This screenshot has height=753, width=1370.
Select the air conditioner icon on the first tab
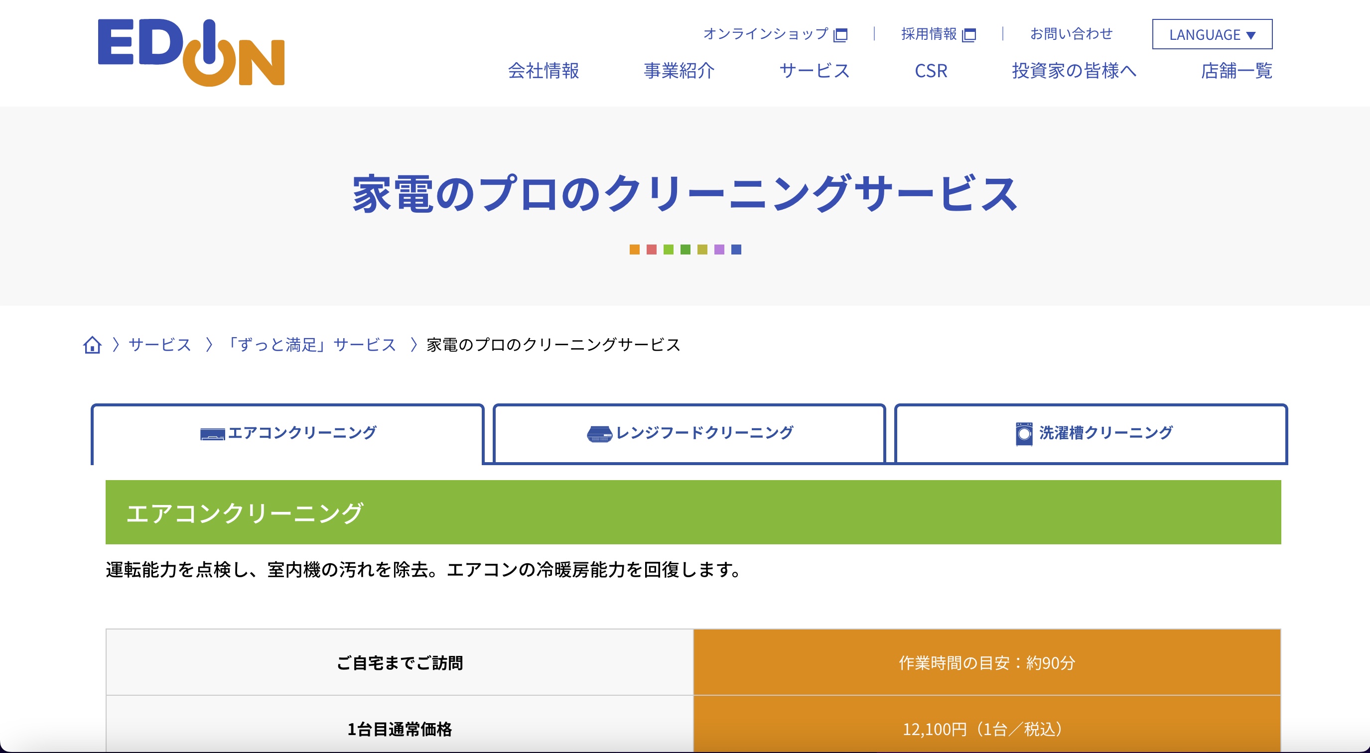click(x=212, y=432)
